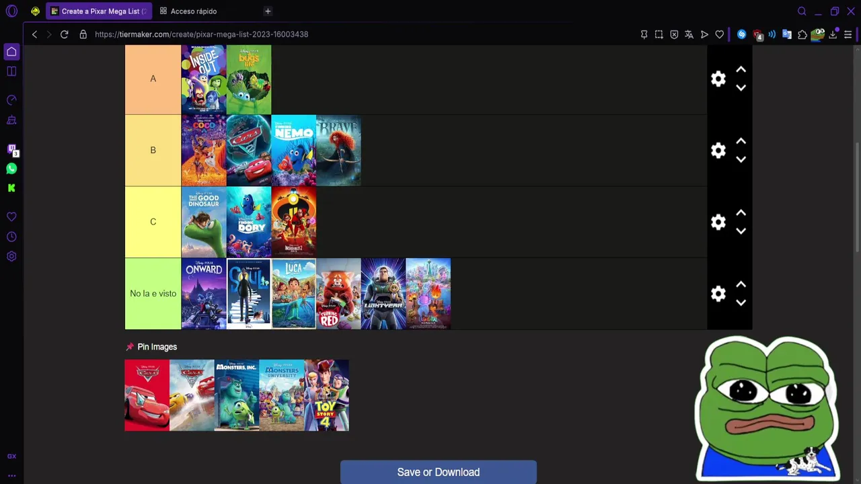Open WhatsApp in the sidebar
Screen dimensions: 861x484
pyautogui.click(x=11, y=169)
